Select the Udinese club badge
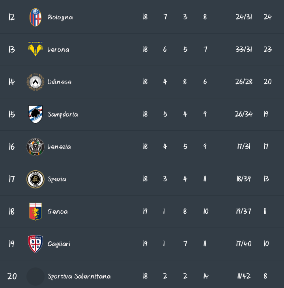This screenshot has height=288, width=284. [35, 82]
